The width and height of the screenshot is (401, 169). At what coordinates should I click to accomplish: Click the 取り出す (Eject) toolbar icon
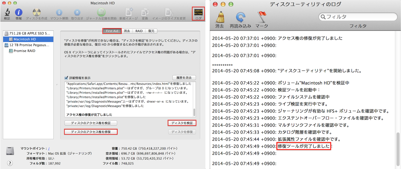[77, 12]
